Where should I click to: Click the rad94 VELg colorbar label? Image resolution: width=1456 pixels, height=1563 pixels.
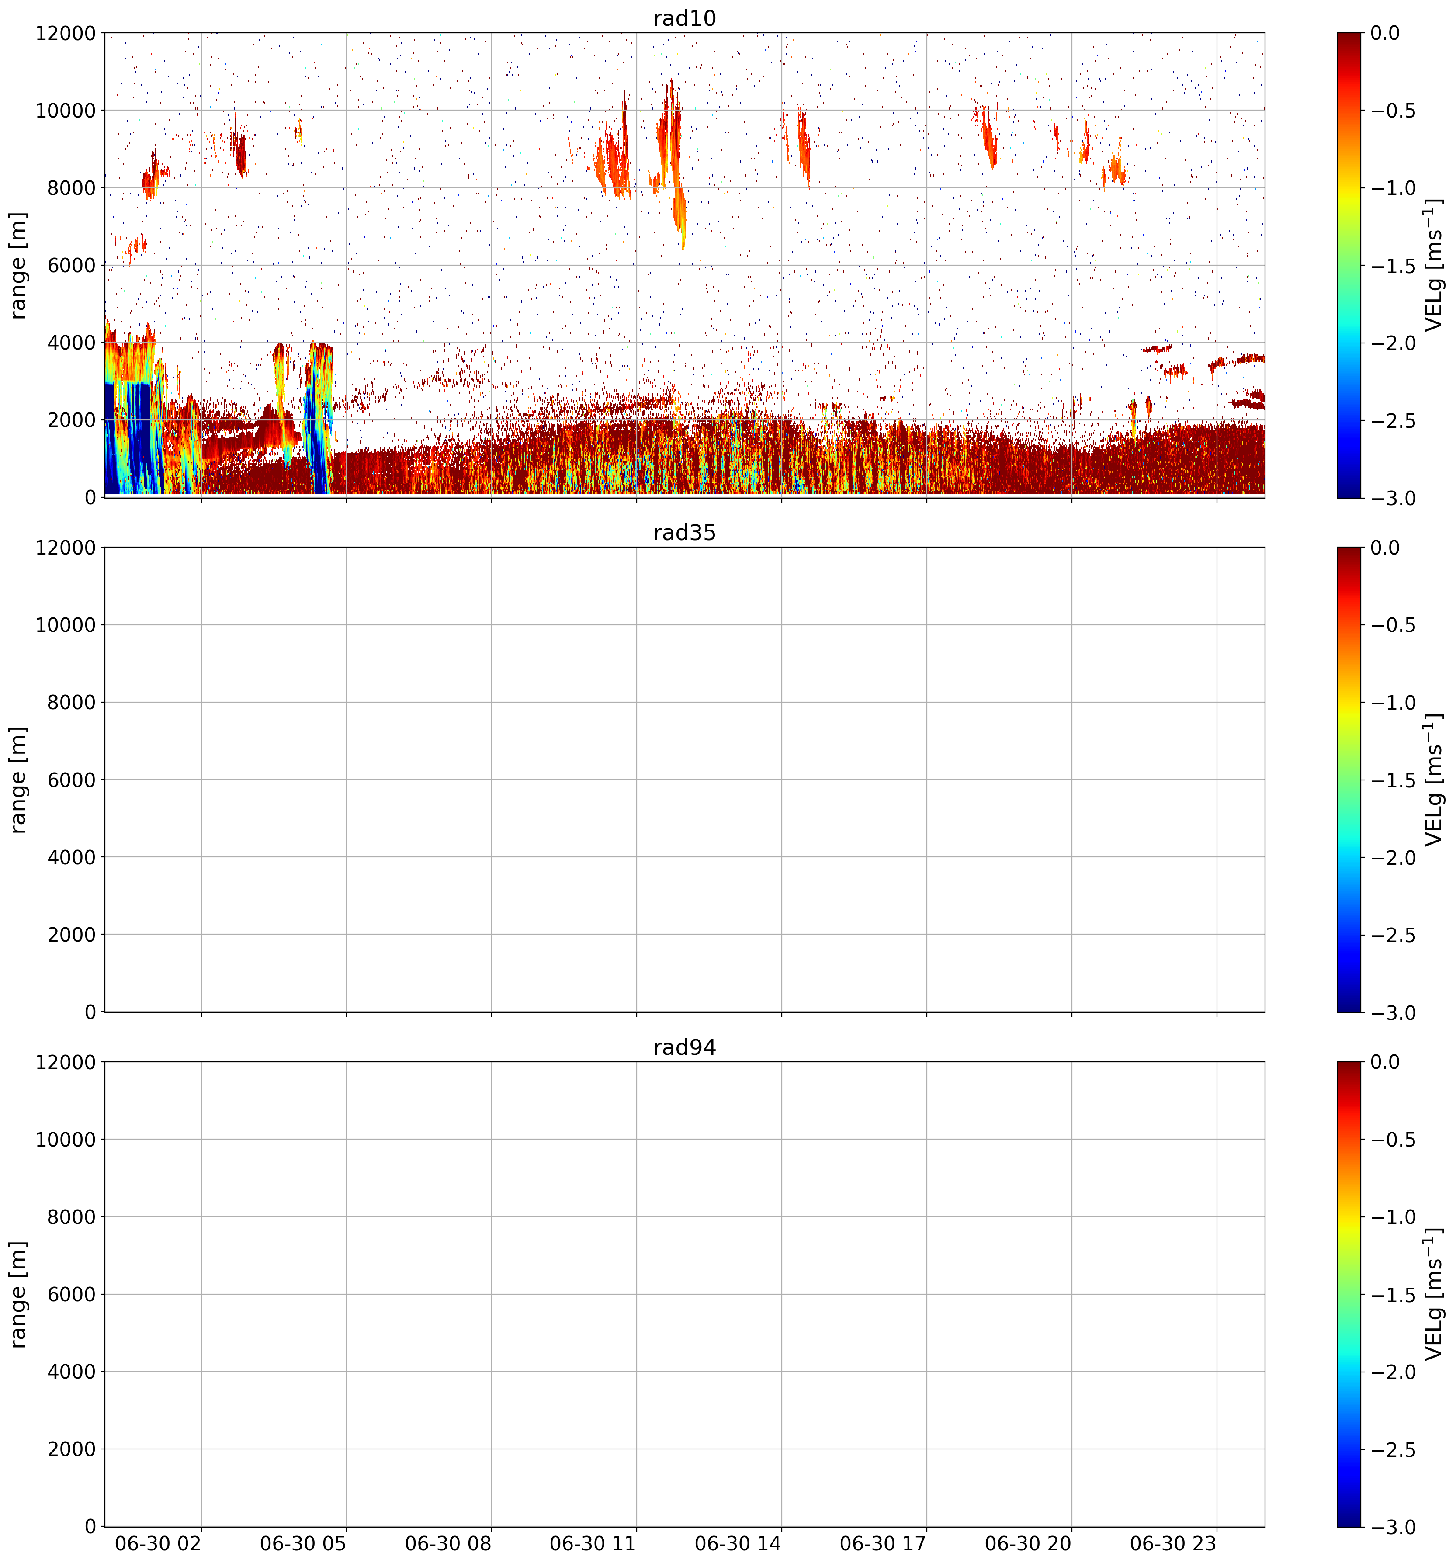(1434, 1294)
